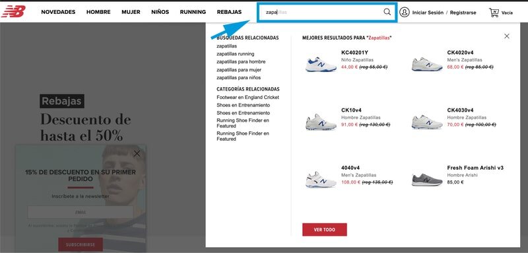Click the VER TODO button

tap(325, 229)
